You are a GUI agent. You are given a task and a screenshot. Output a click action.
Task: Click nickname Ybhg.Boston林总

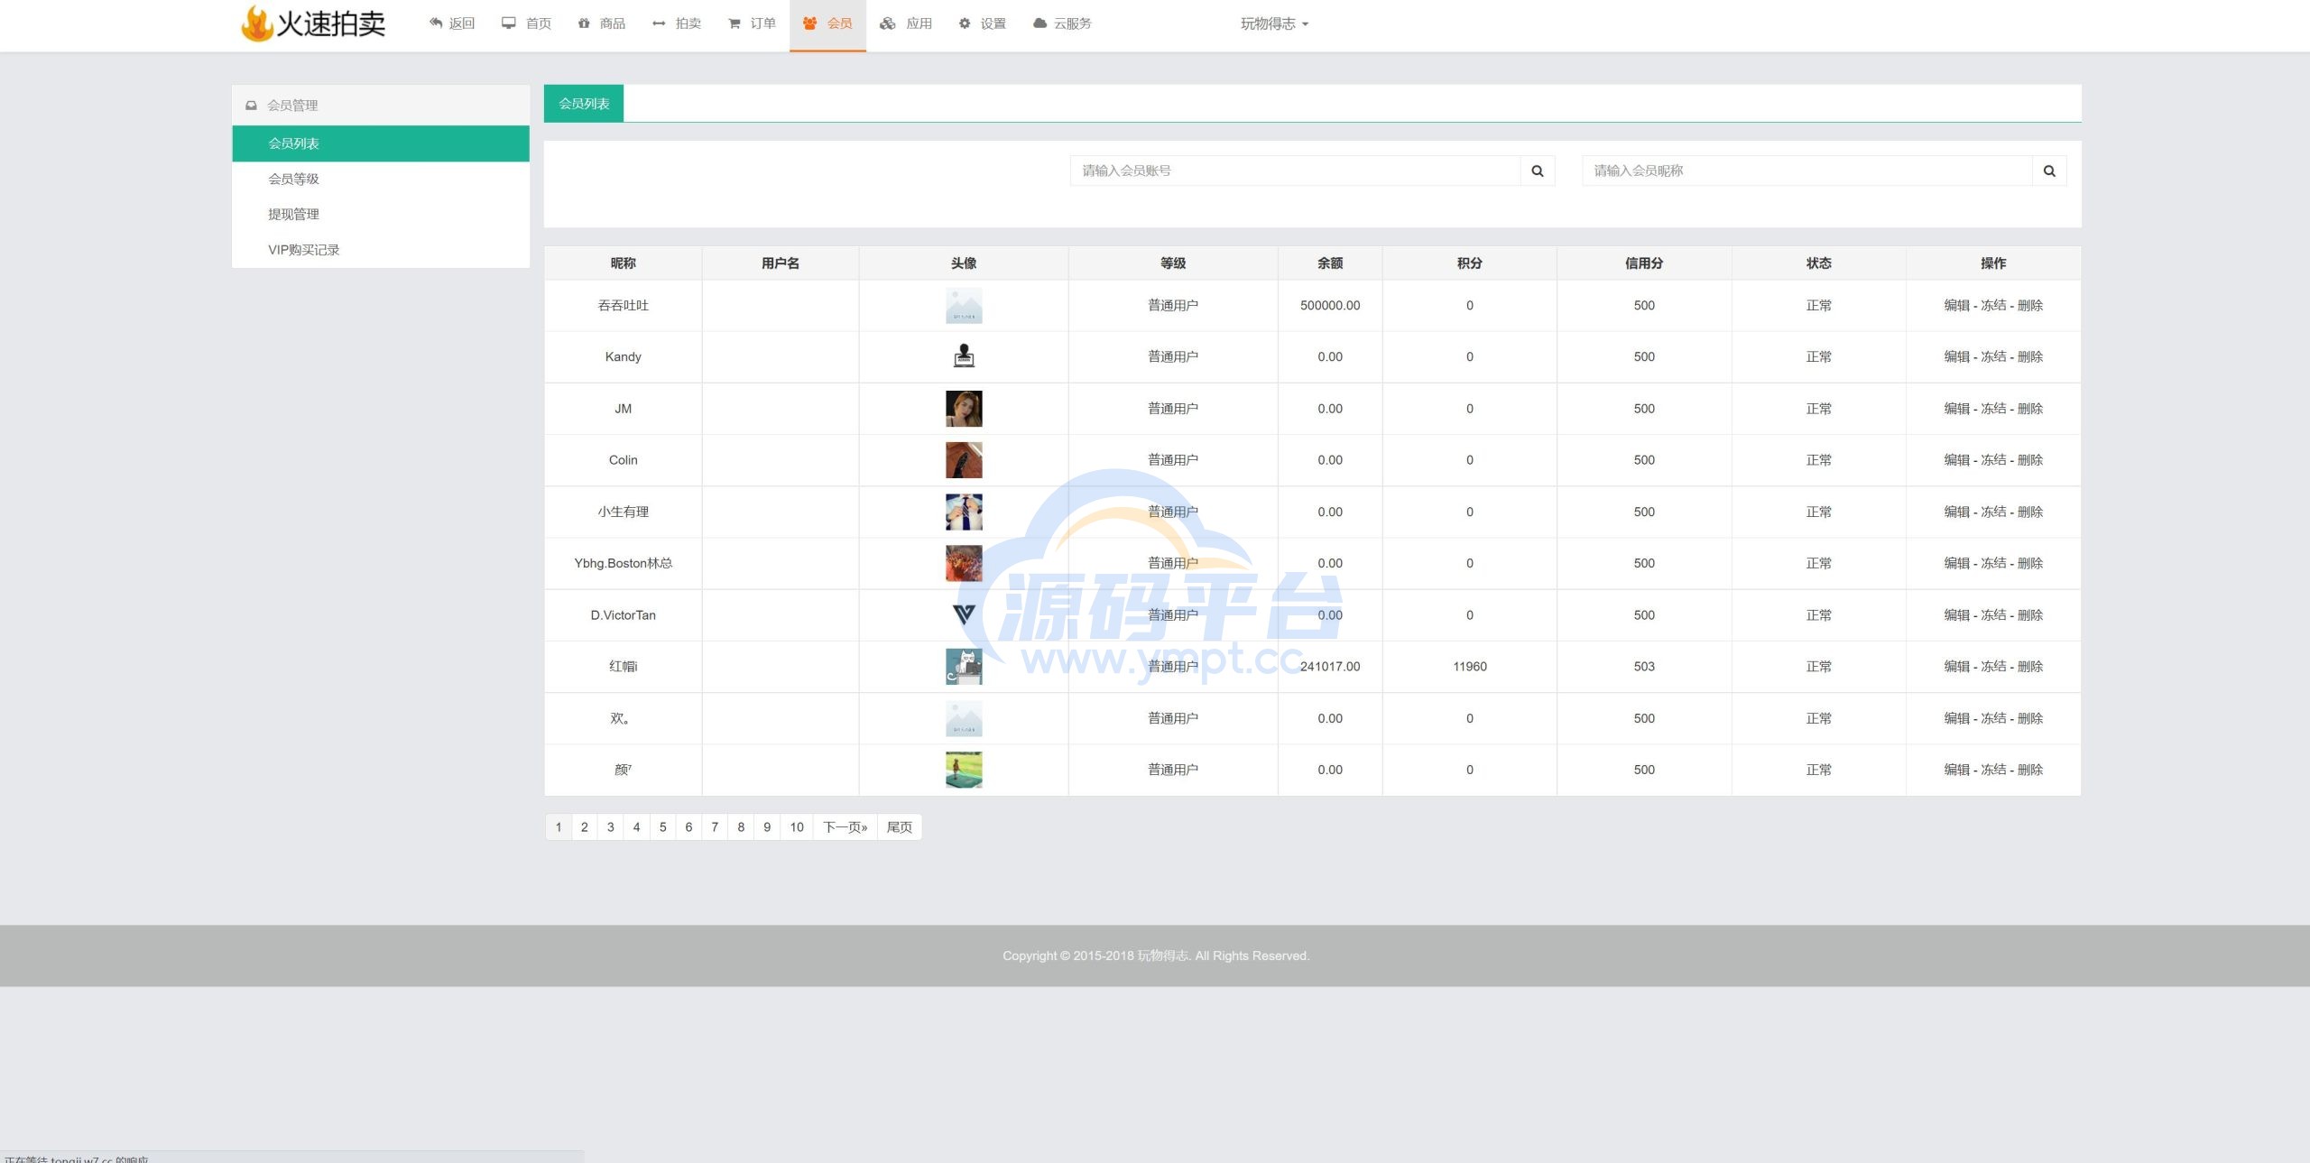(x=624, y=563)
